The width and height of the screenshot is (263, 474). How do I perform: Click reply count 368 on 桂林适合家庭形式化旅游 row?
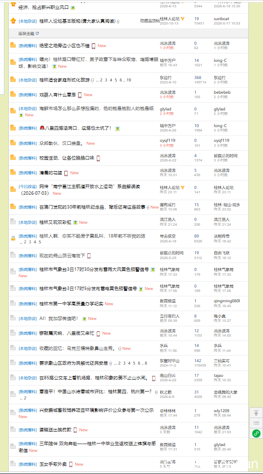[197, 78]
